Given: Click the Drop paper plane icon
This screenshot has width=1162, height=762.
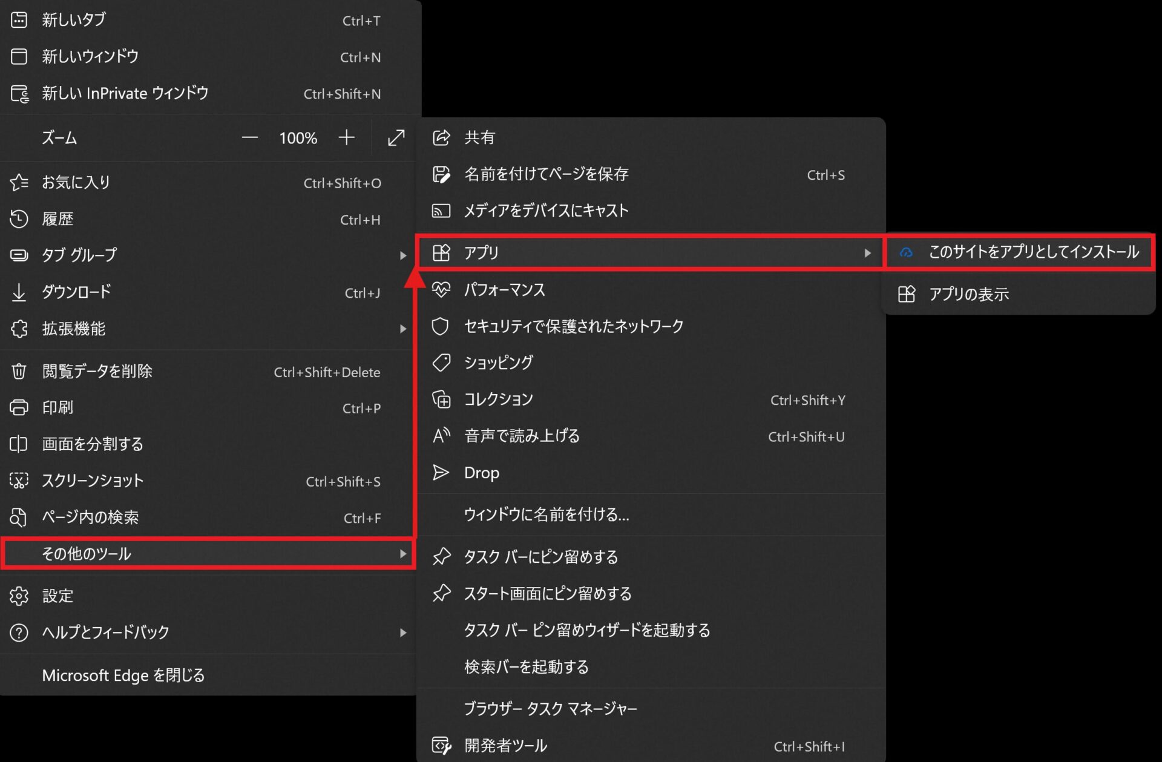Looking at the screenshot, I should [x=441, y=473].
